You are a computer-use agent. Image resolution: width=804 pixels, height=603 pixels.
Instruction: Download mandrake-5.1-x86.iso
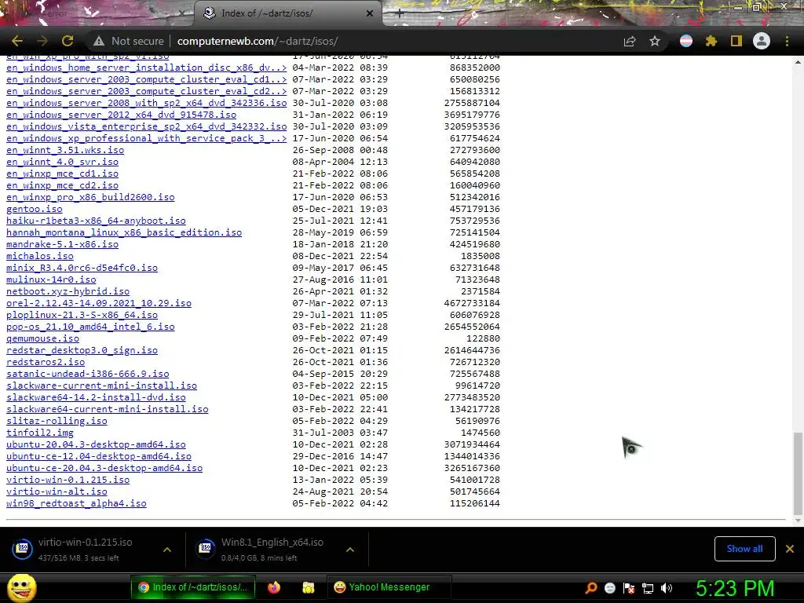pos(62,245)
